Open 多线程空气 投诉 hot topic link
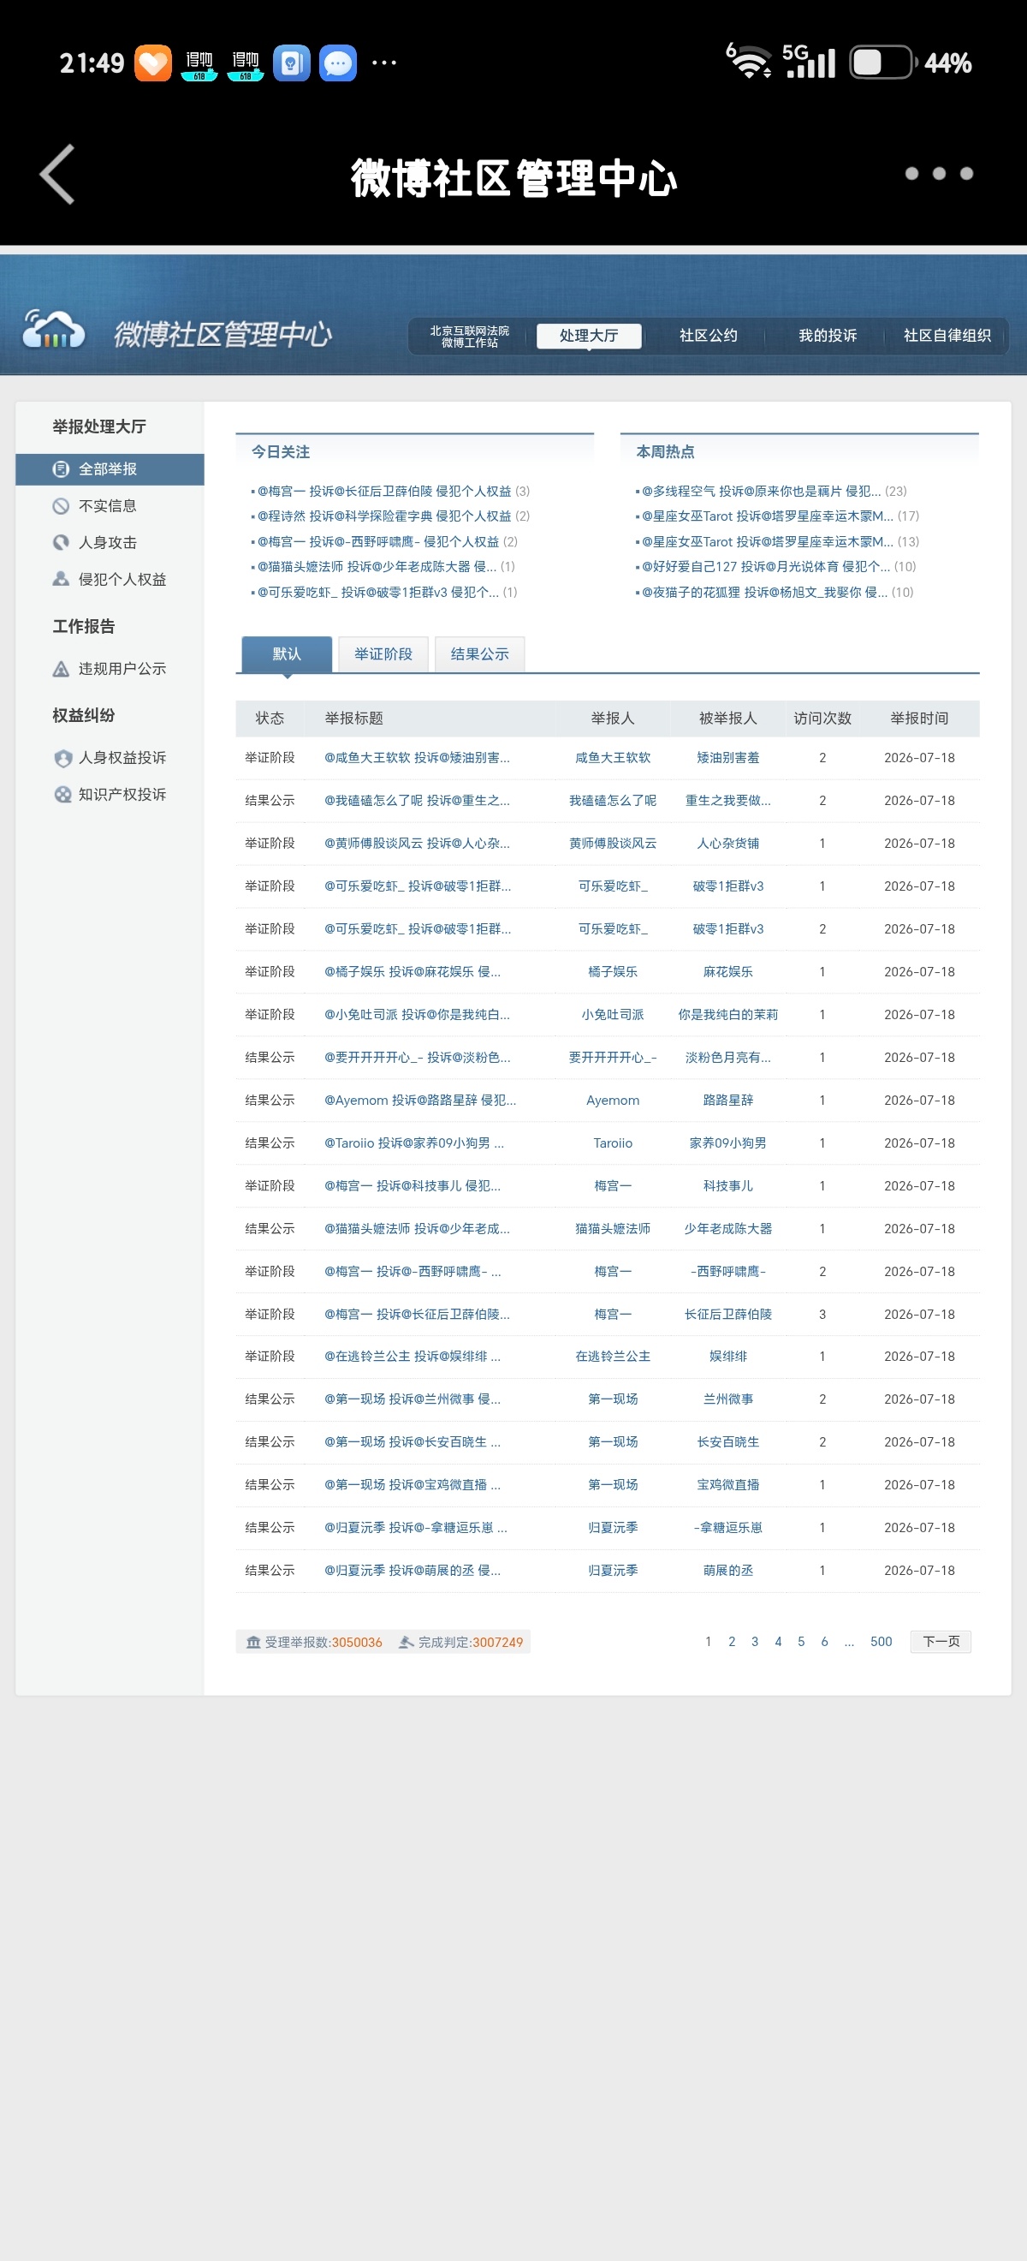 [761, 492]
